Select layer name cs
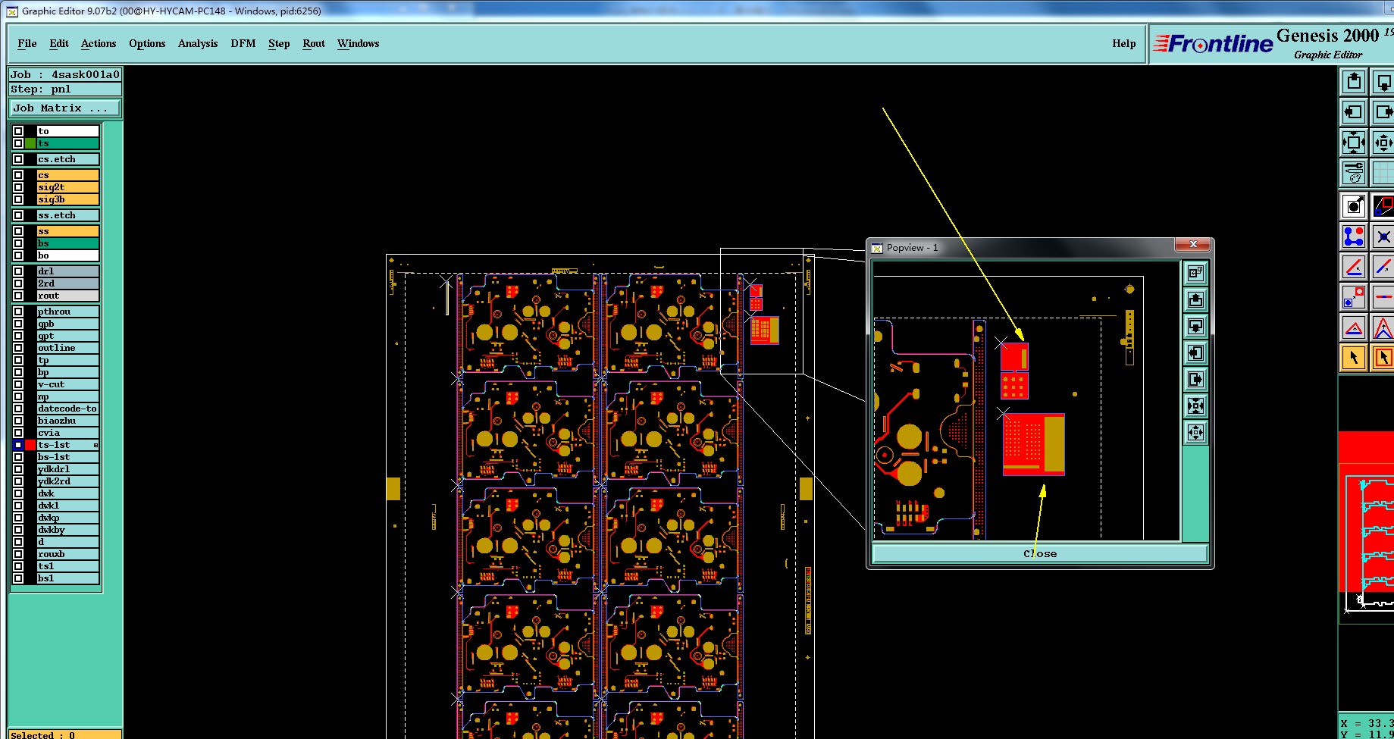1394x739 pixels. point(68,175)
